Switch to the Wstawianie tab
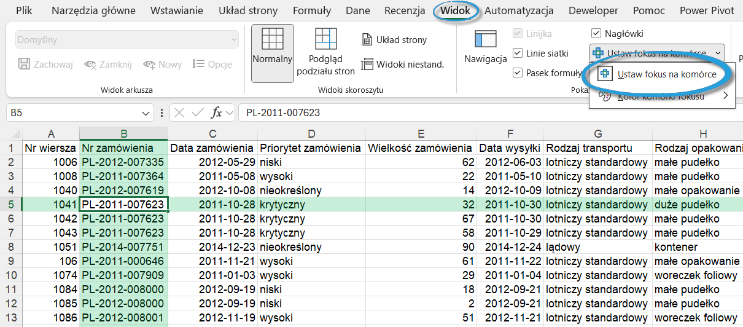The height and width of the screenshot is (327, 743). 177,10
